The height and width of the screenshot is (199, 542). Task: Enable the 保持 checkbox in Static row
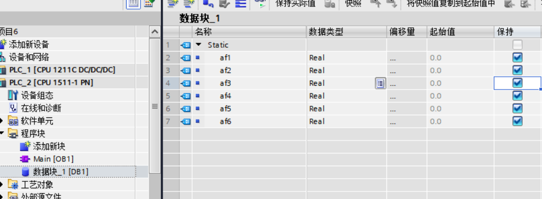517,45
